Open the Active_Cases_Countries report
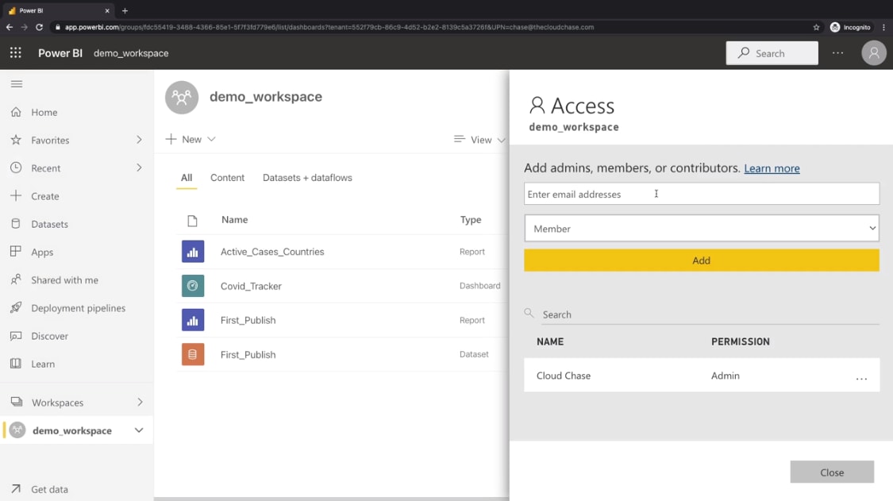This screenshot has height=501, width=893. (x=272, y=252)
